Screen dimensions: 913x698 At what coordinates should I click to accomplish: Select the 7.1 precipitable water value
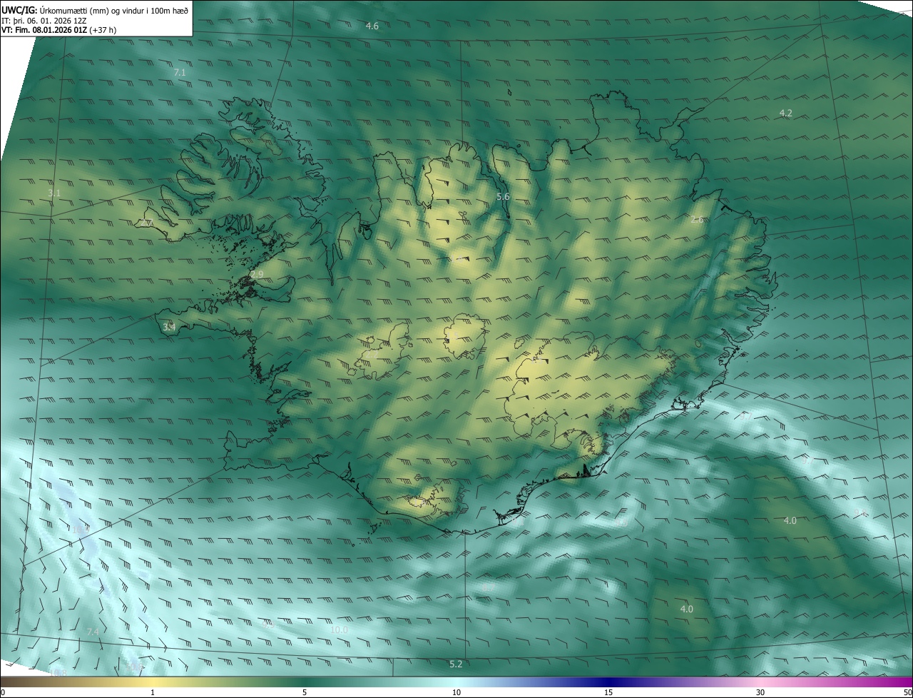click(180, 73)
